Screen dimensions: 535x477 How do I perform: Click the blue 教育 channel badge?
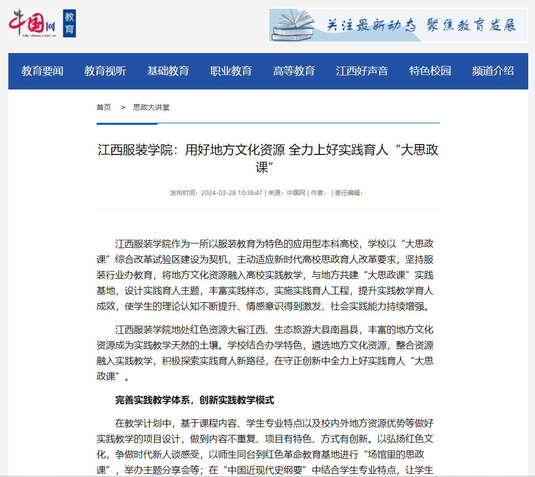tap(69, 23)
